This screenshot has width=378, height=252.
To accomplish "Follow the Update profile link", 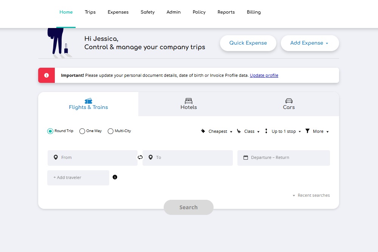I will point(264,75).
